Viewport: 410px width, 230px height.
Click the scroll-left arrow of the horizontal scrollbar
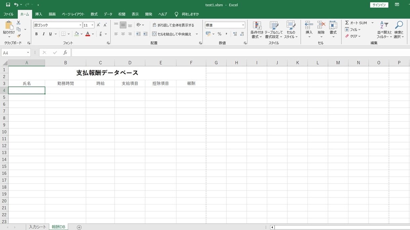[x=272, y=227]
